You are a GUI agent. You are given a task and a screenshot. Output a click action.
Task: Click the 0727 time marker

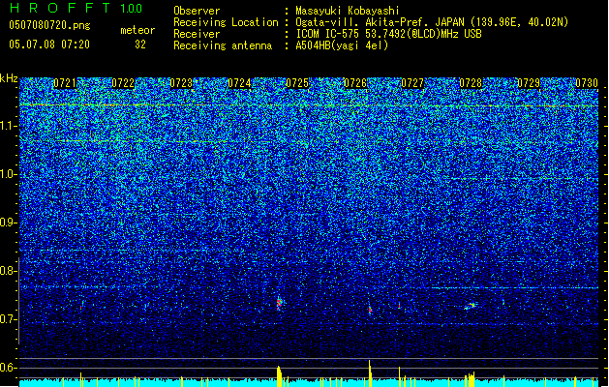[412, 83]
